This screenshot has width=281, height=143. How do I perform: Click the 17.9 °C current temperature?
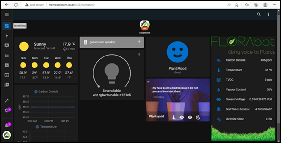pos(68,44)
